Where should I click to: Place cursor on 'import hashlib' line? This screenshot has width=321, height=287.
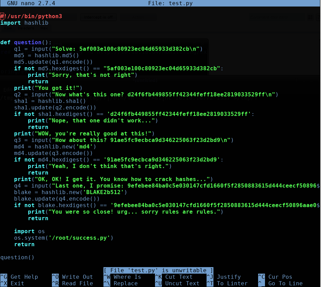click(24, 23)
